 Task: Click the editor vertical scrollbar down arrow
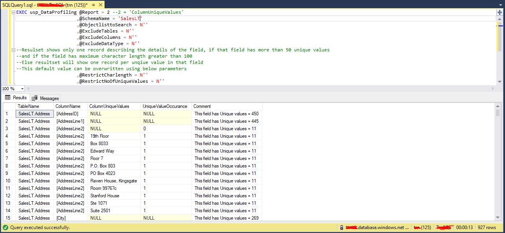[499, 81]
